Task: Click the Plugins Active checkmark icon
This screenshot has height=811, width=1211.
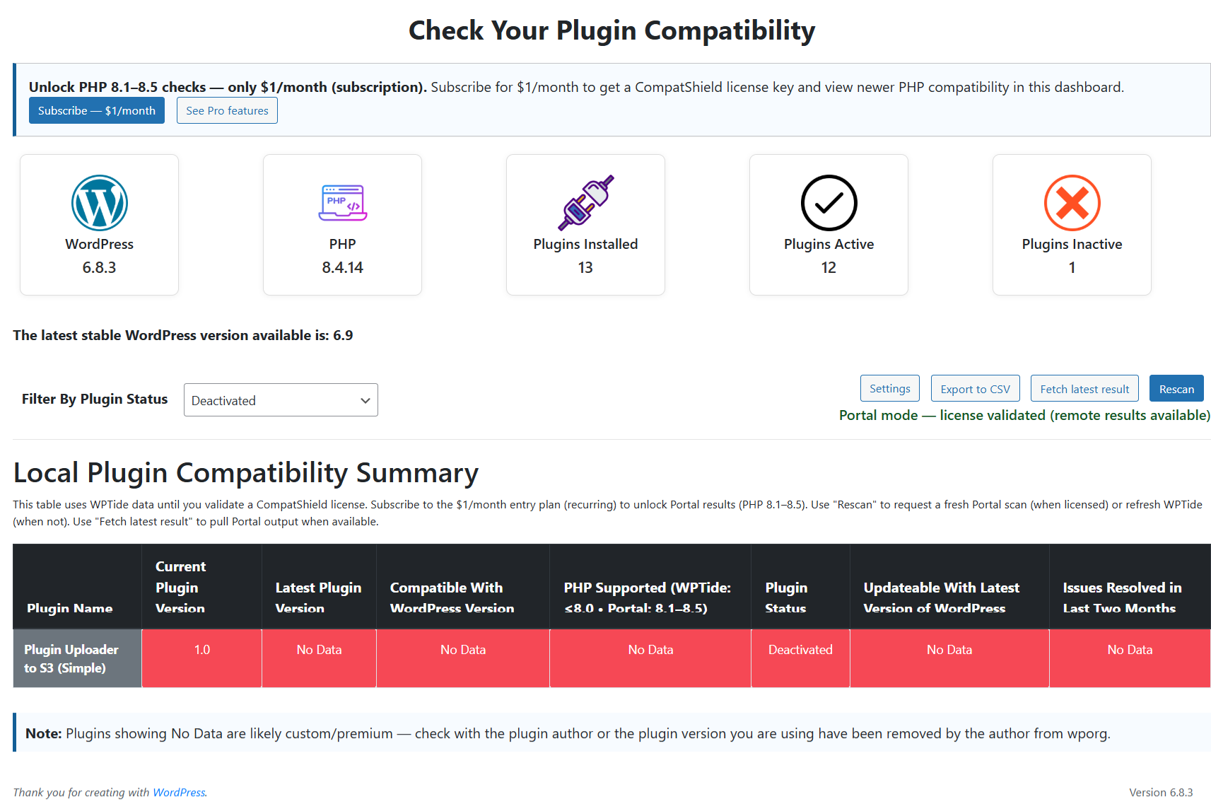Action: 829,203
